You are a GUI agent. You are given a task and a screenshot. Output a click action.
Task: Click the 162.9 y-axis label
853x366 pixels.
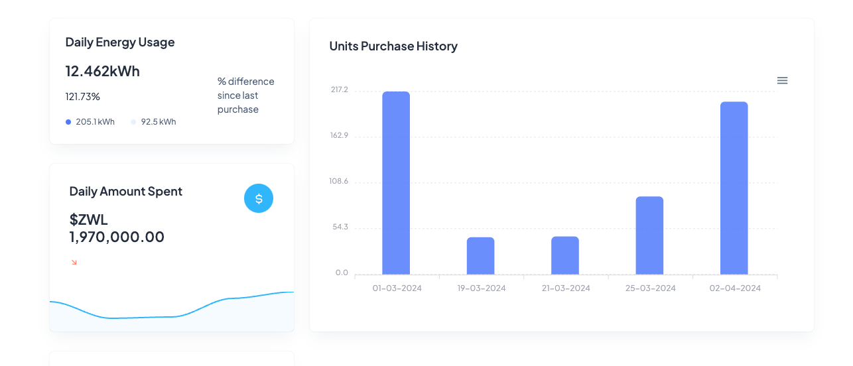[340, 135]
